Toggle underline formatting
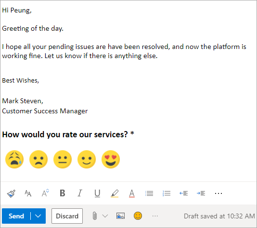Screen dimensions: 257x228 [x=97, y=193]
